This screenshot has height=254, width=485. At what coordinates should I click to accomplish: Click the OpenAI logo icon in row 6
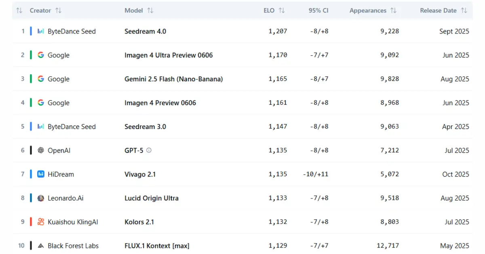point(41,150)
